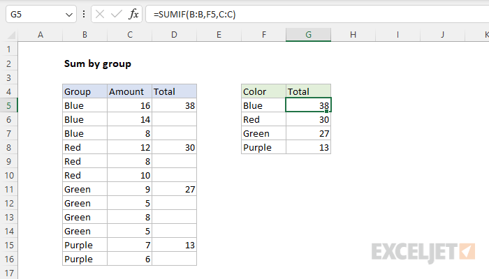Select column D header
Screen dimensions: 489x279
click(x=175, y=35)
